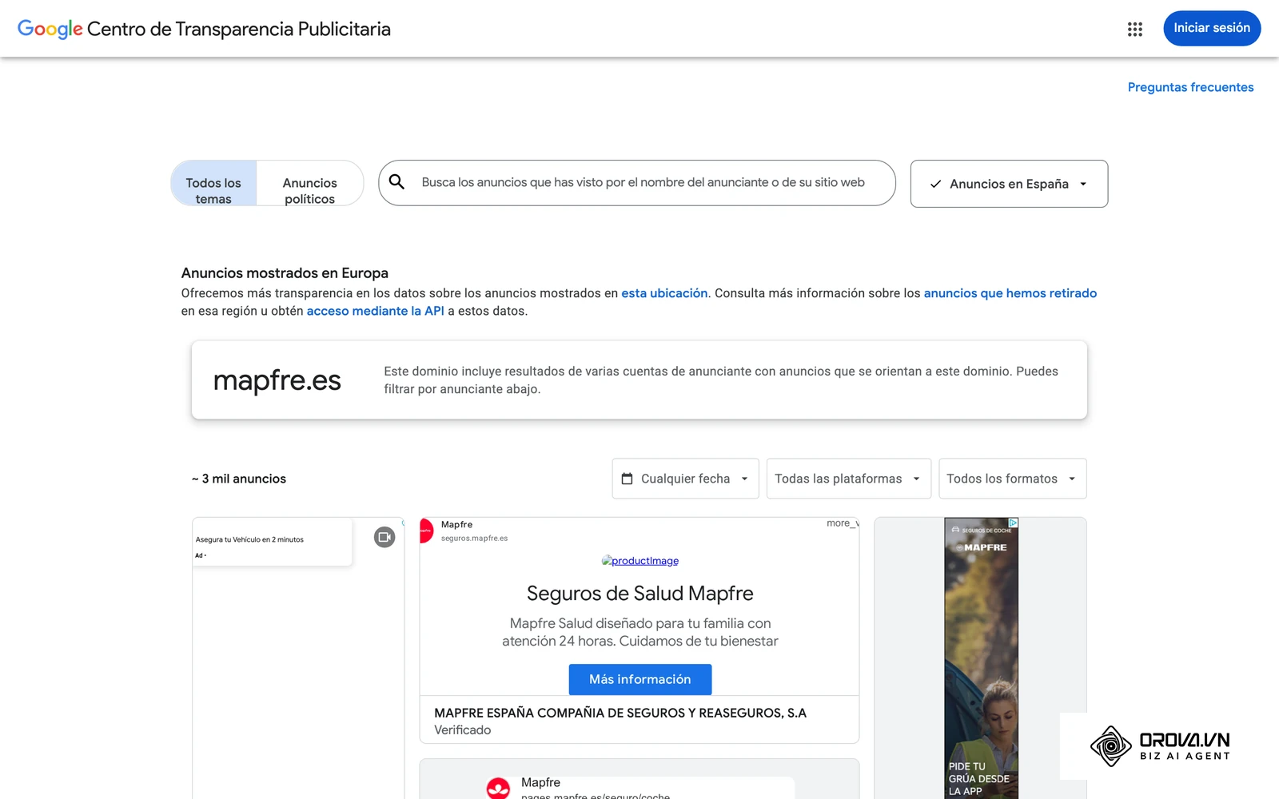Click the AdChoices icon on Mapfre banner

tap(1013, 523)
